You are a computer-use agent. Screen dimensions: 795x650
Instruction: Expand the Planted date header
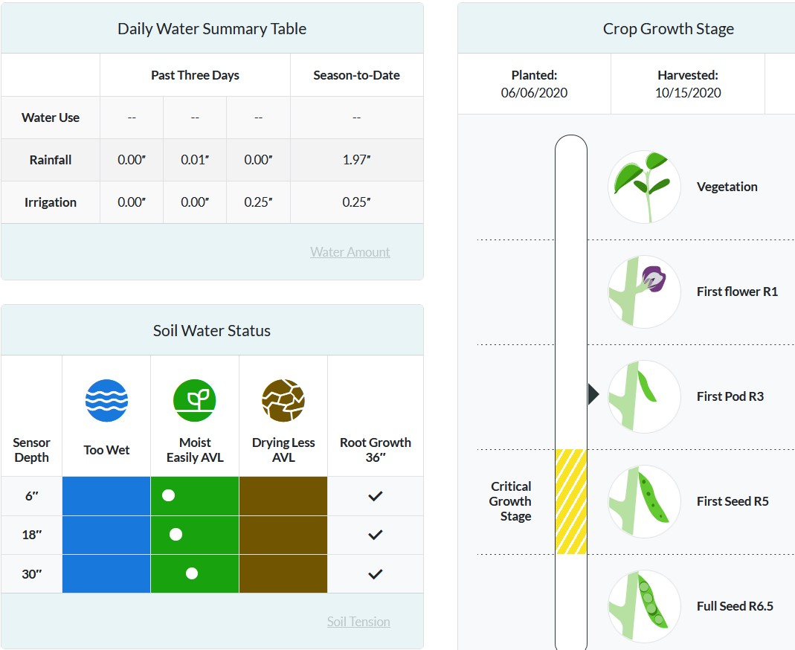point(534,83)
